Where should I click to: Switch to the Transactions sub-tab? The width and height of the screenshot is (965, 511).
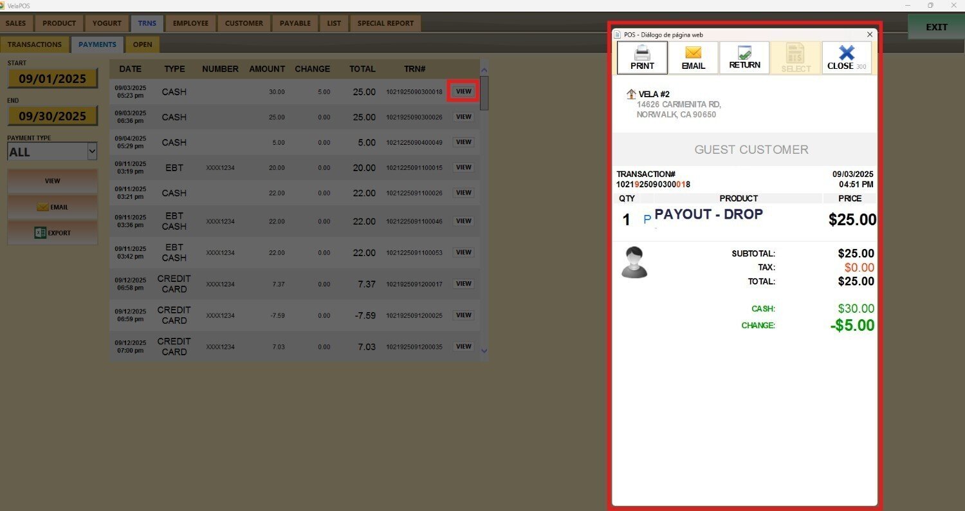point(35,44)
